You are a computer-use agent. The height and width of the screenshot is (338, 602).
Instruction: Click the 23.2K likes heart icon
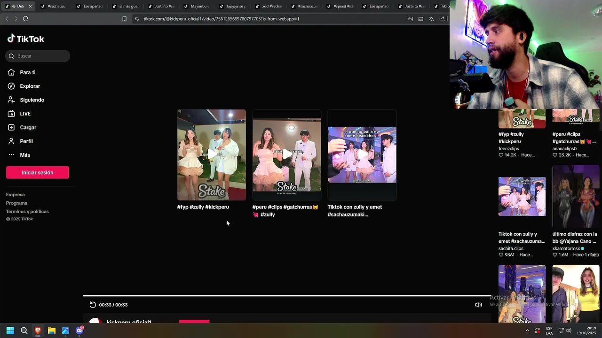coord(555,155)
